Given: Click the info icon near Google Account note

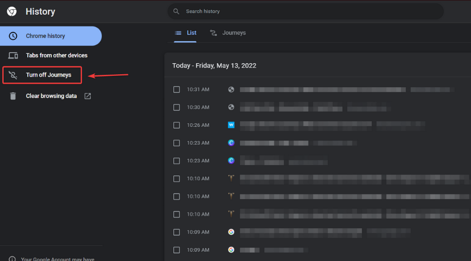Looking at the screenshot, I should 12,259.
